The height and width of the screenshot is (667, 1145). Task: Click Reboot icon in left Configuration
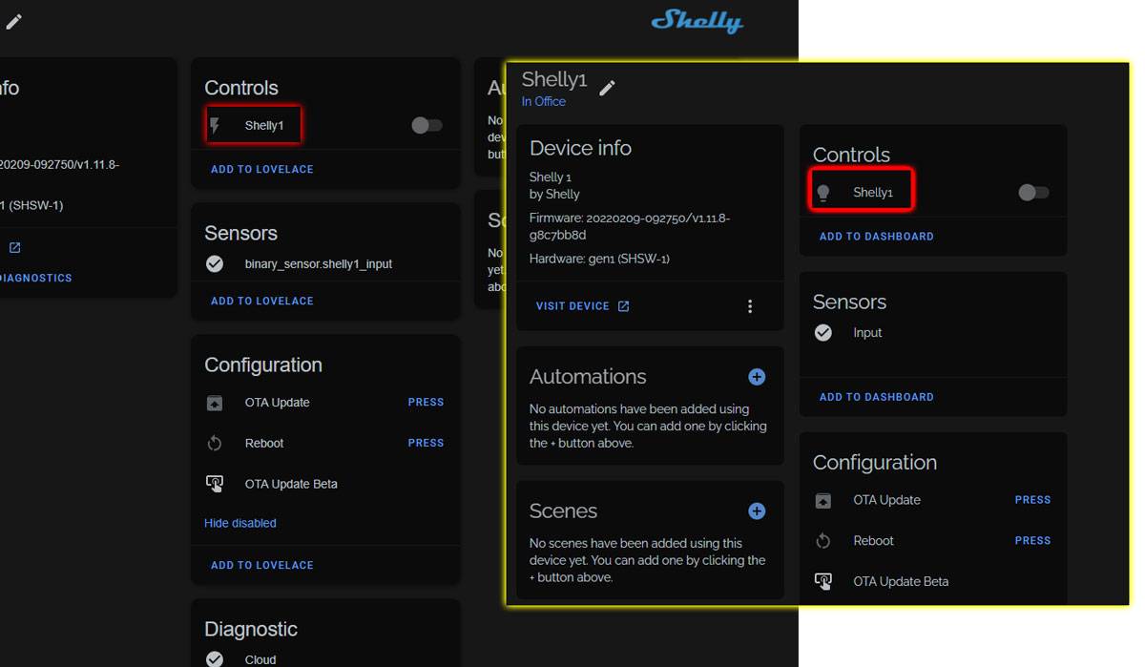215,444
